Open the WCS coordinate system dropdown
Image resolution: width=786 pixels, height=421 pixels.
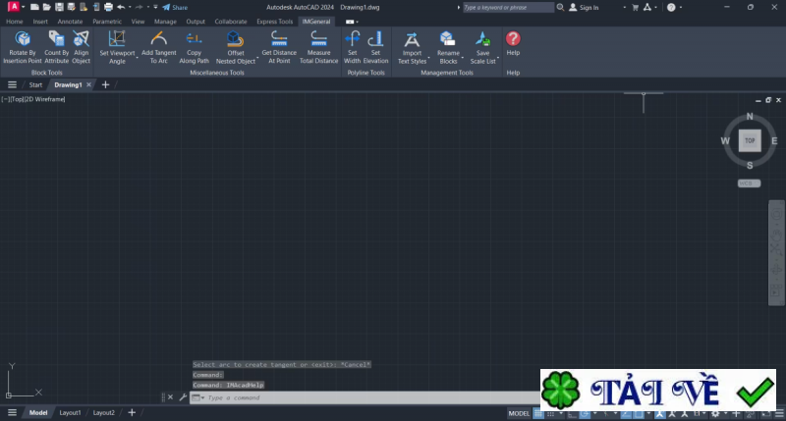click(750, 183)
